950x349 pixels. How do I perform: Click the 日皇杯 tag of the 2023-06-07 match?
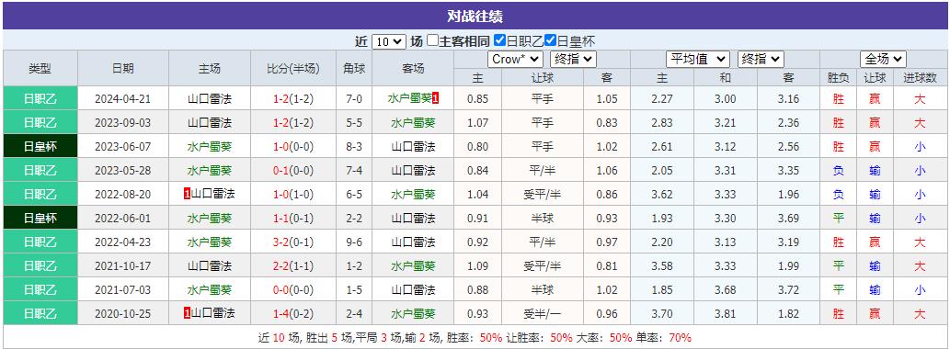pos(40,146)
